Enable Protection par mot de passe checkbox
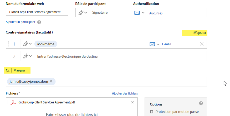The width and height of the screenshot is (230, 116). (x=151, y=112)
